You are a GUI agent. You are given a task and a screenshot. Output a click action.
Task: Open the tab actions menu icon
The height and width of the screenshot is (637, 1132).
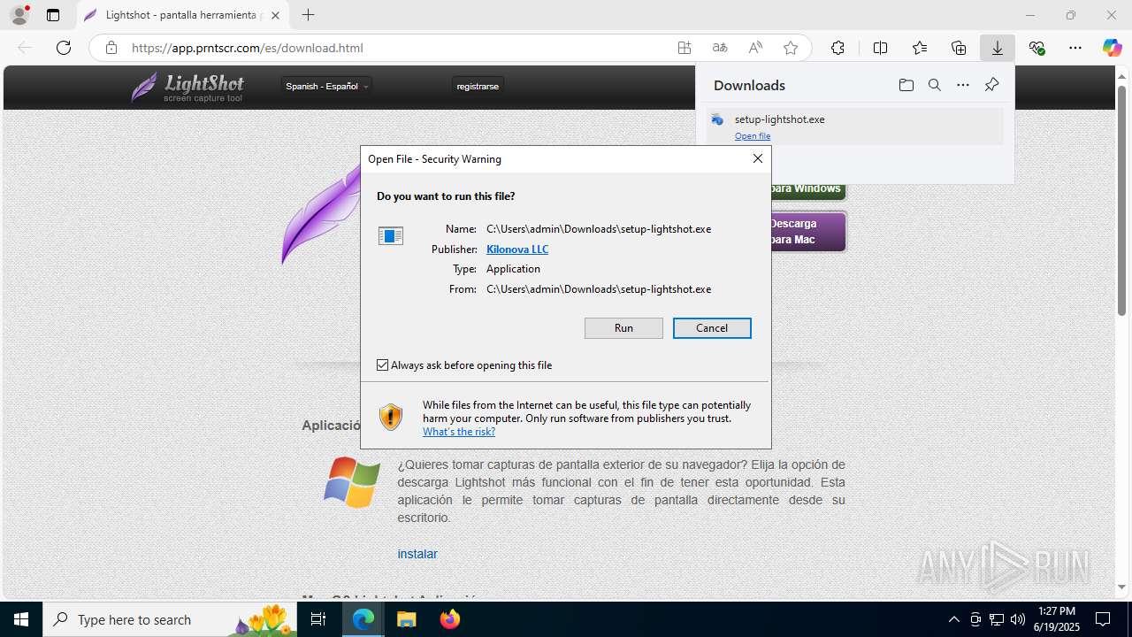[x=53, y=15]
